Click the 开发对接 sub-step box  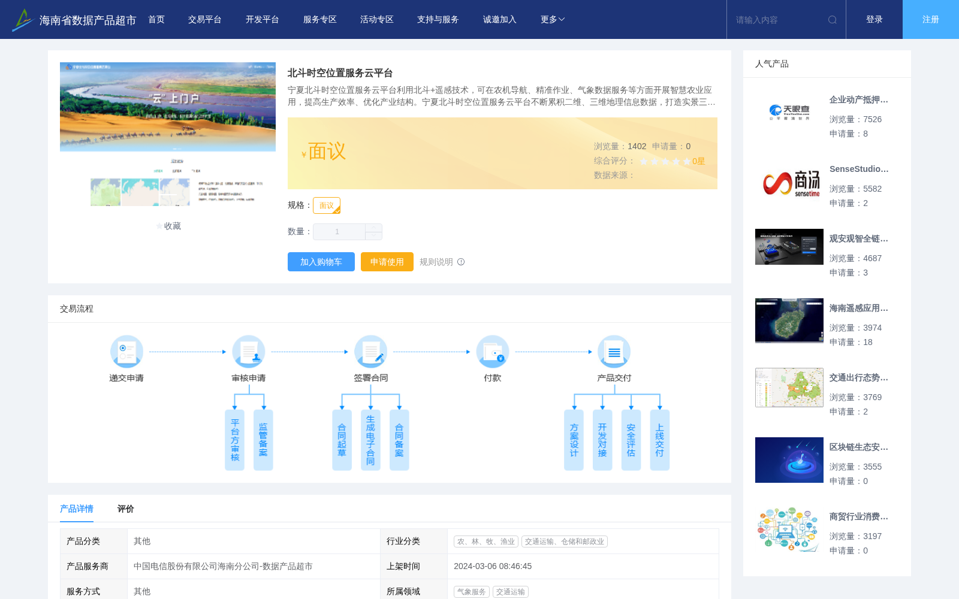point(602,440)
